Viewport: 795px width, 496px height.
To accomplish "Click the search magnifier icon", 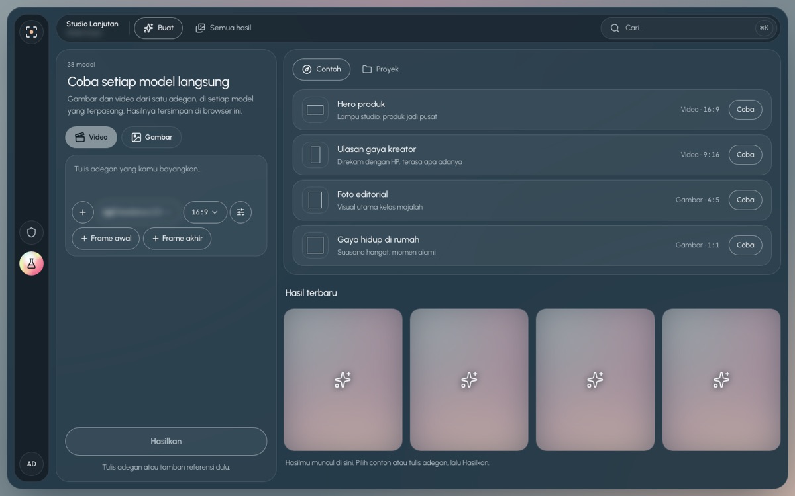I will click(x=615, y=28).
